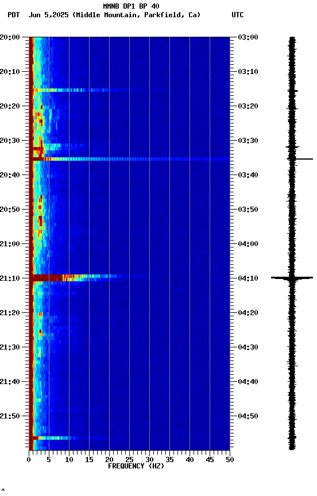Click the 04:10 UTC time label
Screen dimensions: 317x496
click(248, 278)
